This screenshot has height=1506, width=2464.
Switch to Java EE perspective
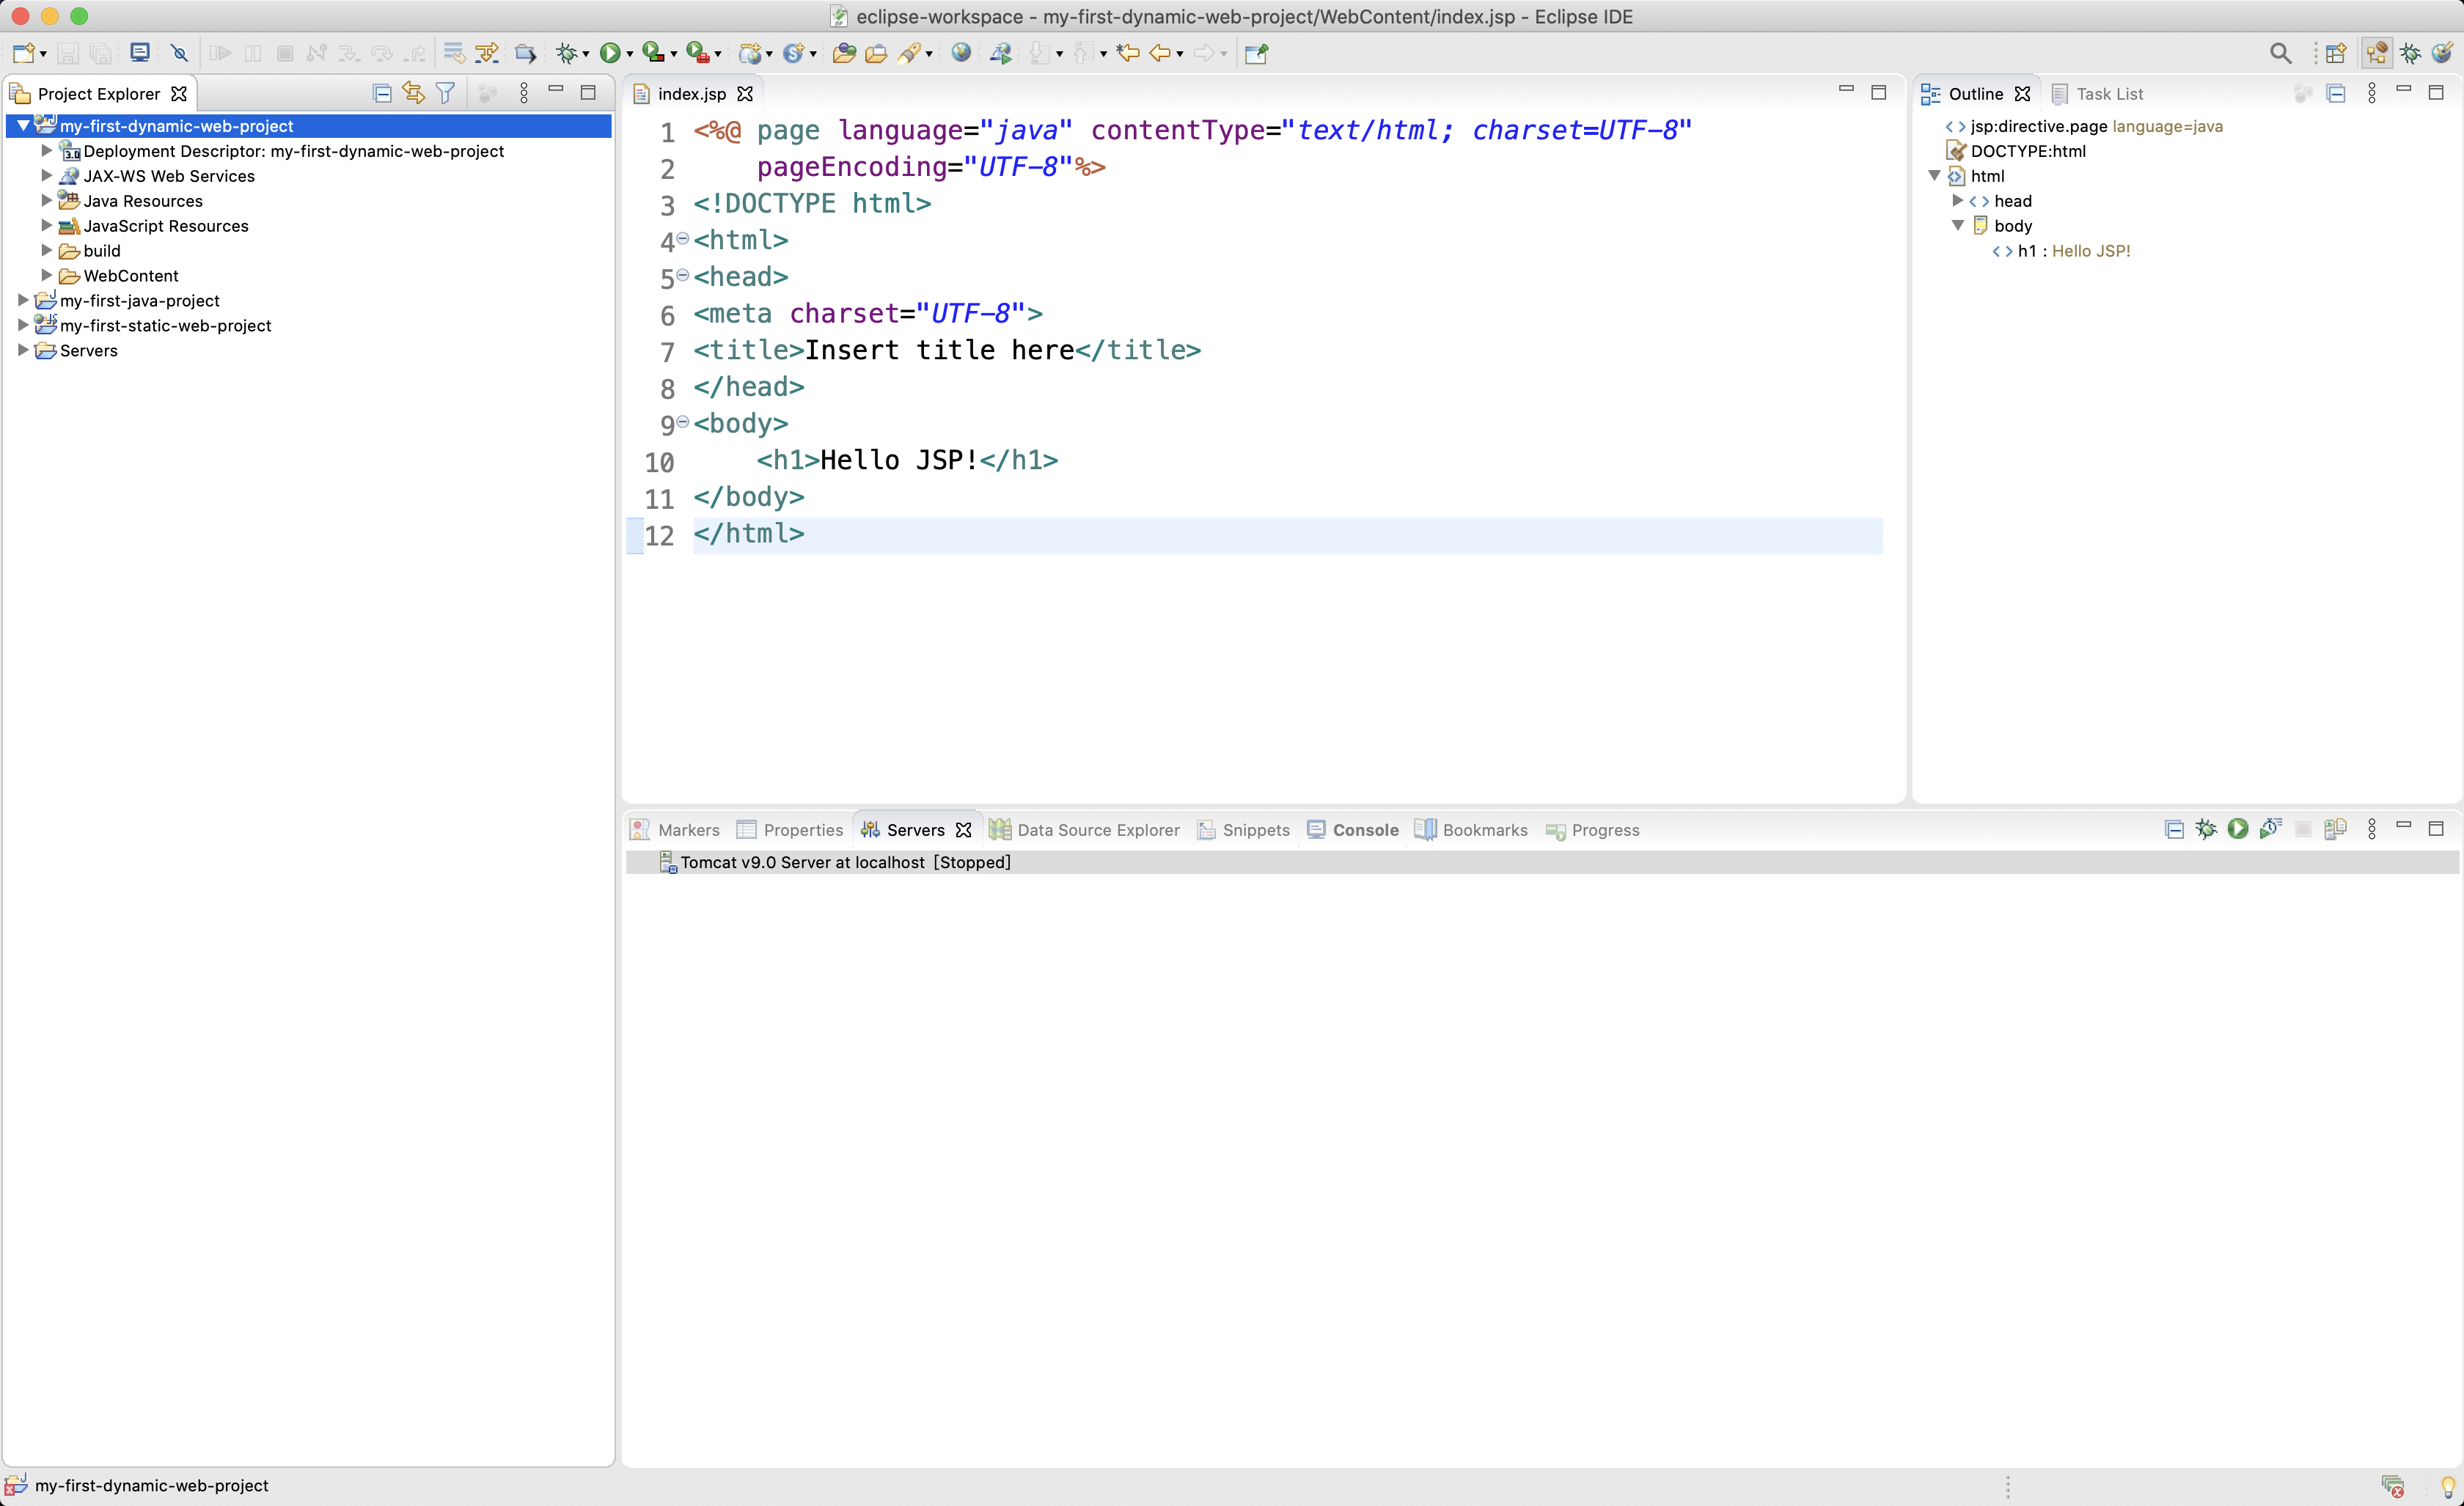(2377, 53)
